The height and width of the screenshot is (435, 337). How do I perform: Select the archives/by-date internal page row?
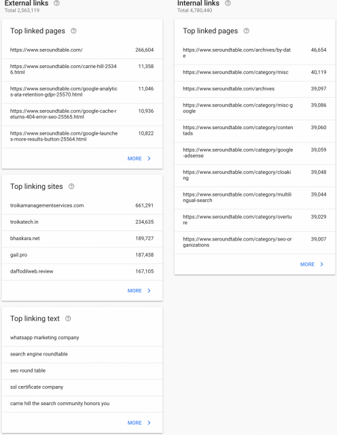(255, 53)
